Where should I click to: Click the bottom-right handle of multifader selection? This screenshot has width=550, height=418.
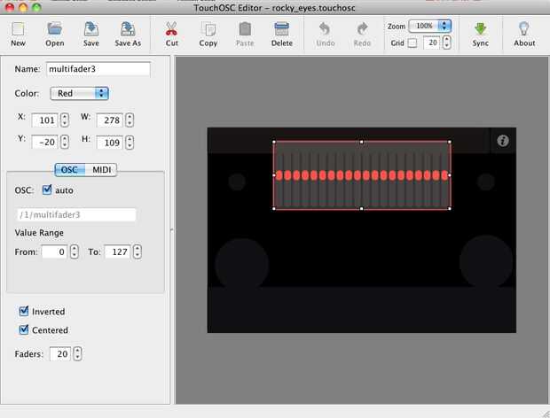click(x=450, y=209)
